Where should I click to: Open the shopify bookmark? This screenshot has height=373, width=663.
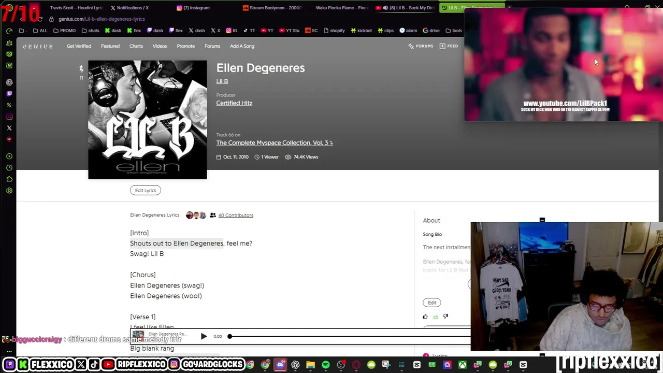(x=334, y=31)
